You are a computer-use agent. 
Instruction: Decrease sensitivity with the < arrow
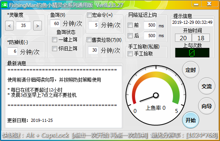pos(9,26)
